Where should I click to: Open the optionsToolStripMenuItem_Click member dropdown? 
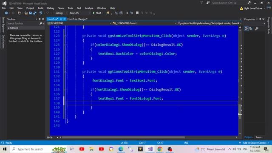point(210,23)
